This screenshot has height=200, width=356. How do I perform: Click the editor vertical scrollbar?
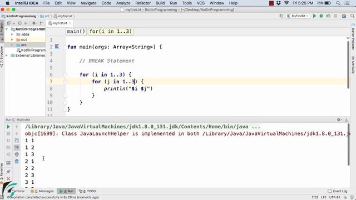pos(348,65)
